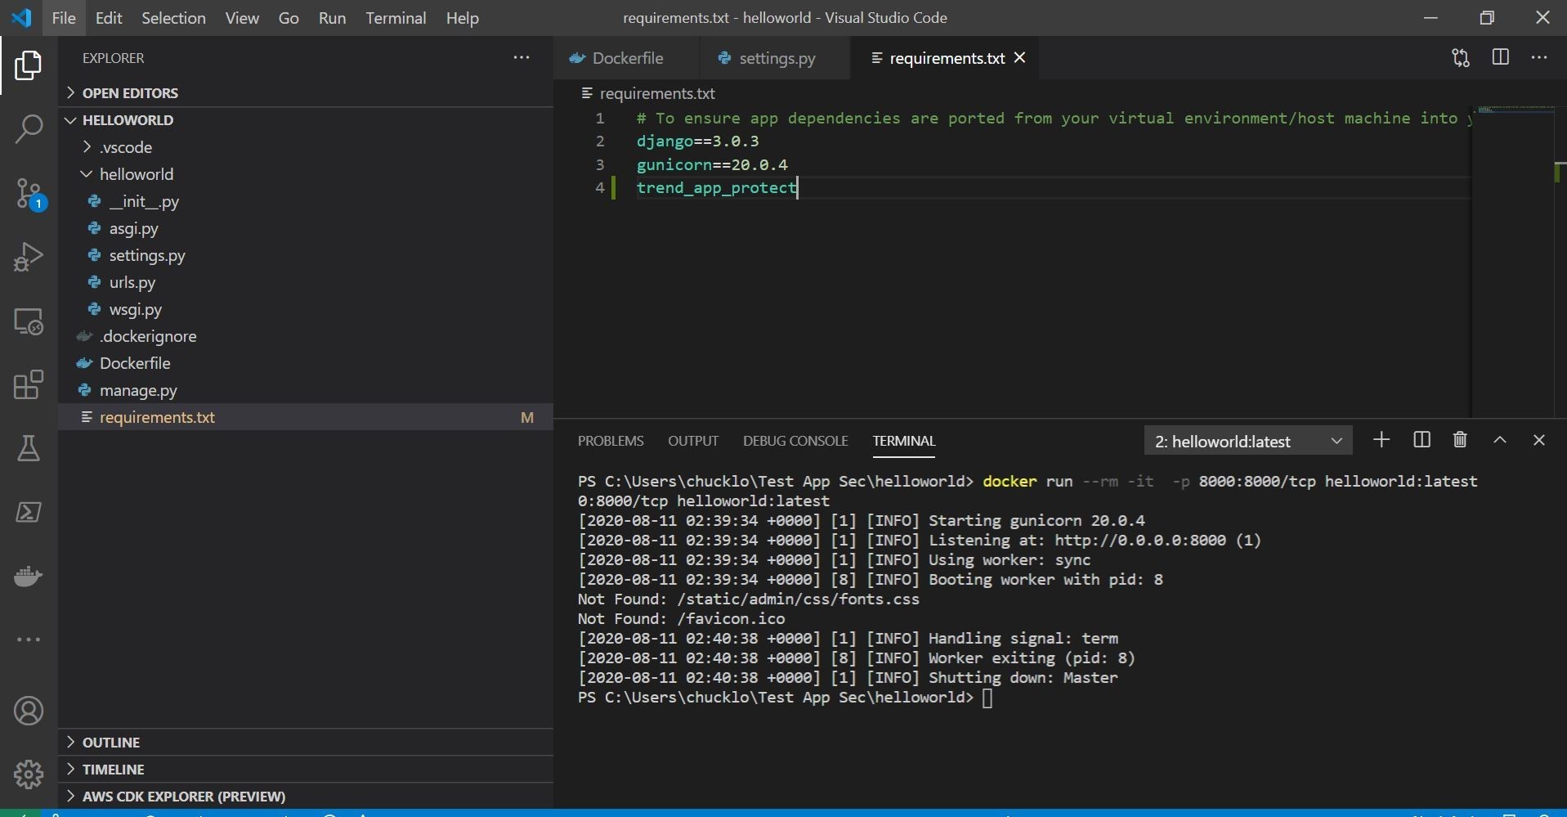The image size is (1567, 817).
Task: Open the Edit menu
Action: (109, 17)
